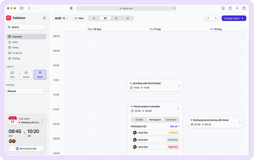Open options menu for Jamming with Kevin Parker
The height and width of the screenshot is (160, 254).
[179, 86]
